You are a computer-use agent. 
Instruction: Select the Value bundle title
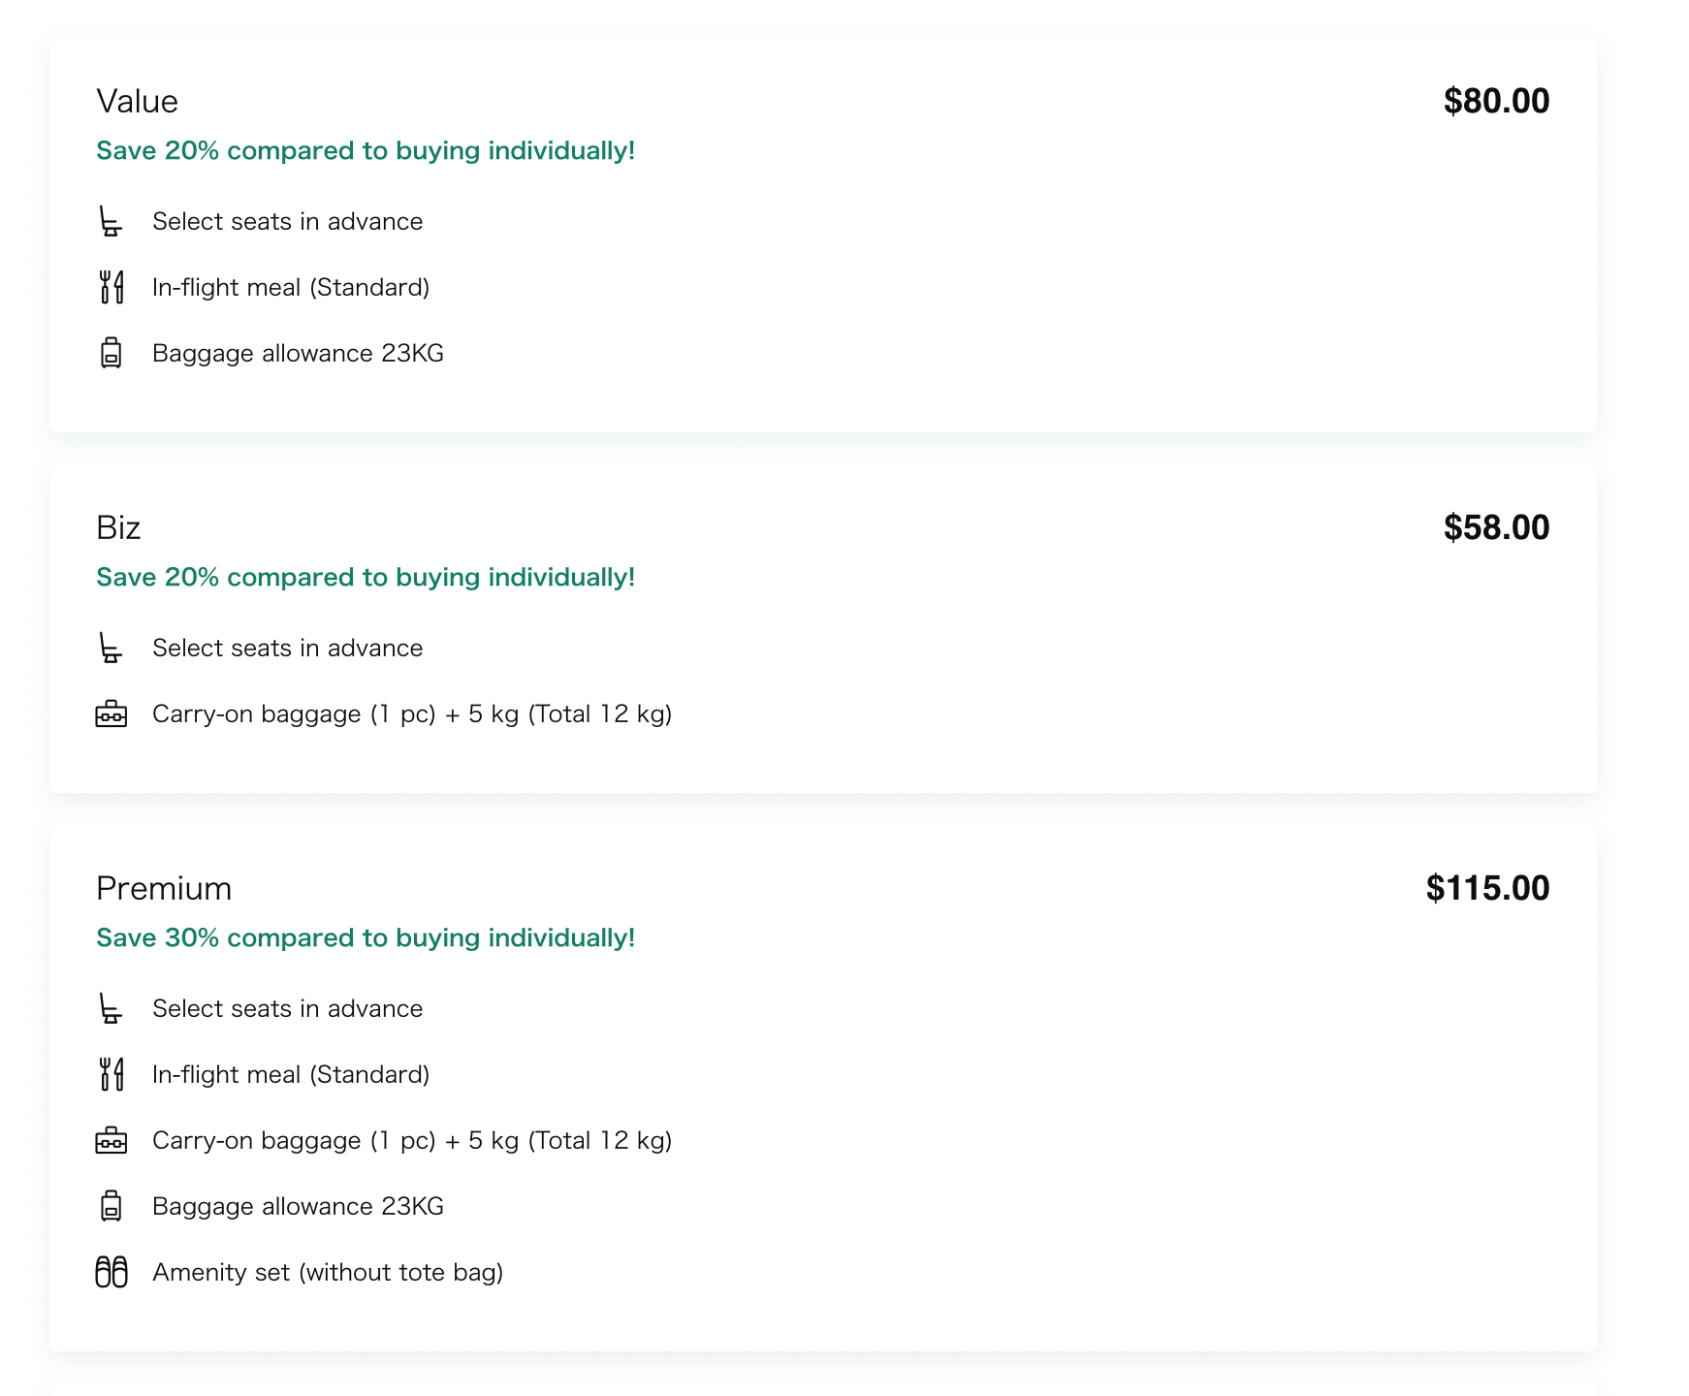point(137,102)
